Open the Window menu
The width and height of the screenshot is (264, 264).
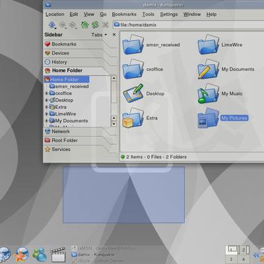coord(192,15)
